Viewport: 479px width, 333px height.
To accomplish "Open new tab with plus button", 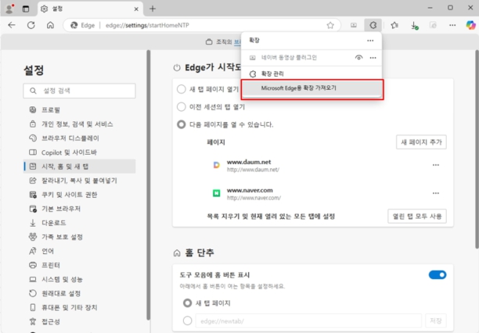I will click(x=153, y=9).
